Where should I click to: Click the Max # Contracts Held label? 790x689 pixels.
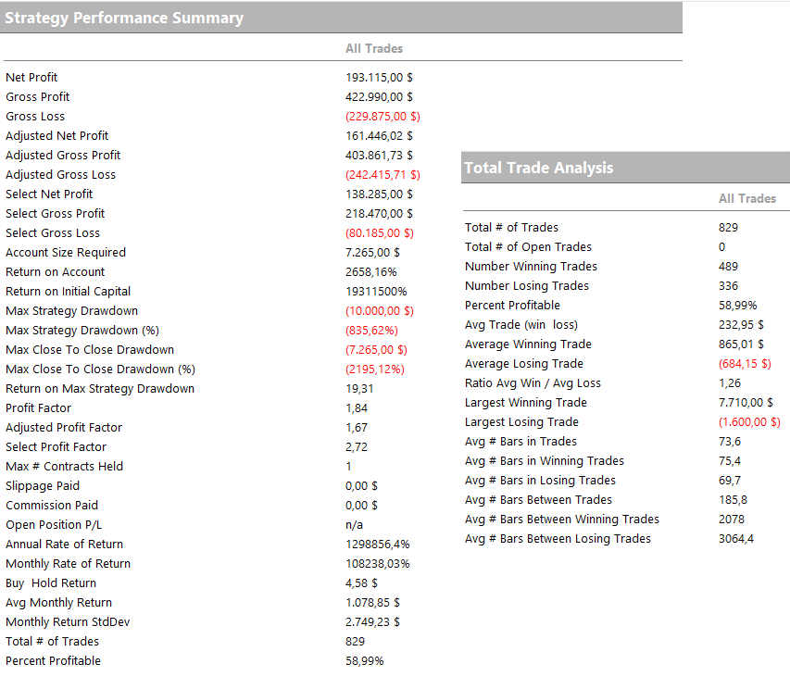pos(64,467)
